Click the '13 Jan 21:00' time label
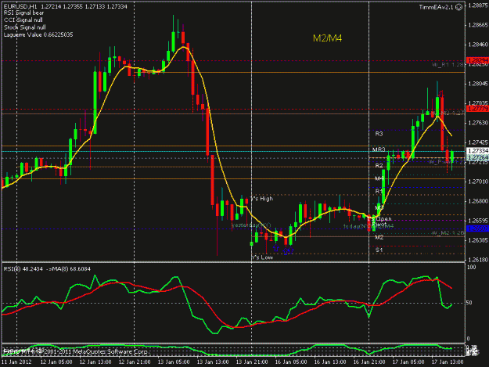This screenshot has height=367, width=489. pos(252,362)
